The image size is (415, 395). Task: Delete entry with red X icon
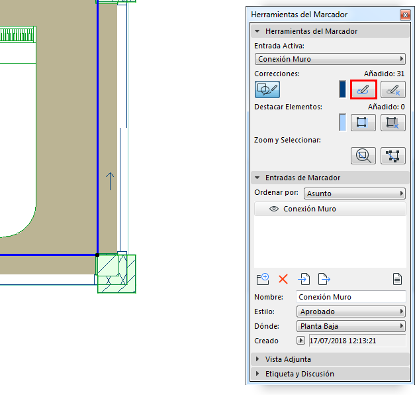pyautogui.click(x=283, y=279)
